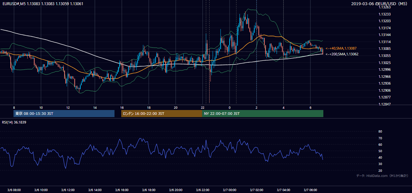Click RSI scale label 40
The width and height of the screenshot is (412, 193).
(380, 157)
